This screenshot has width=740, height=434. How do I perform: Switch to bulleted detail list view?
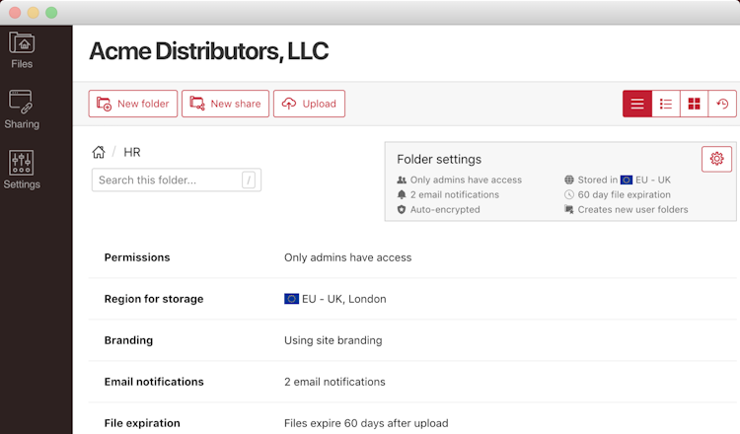pos(665,104)
